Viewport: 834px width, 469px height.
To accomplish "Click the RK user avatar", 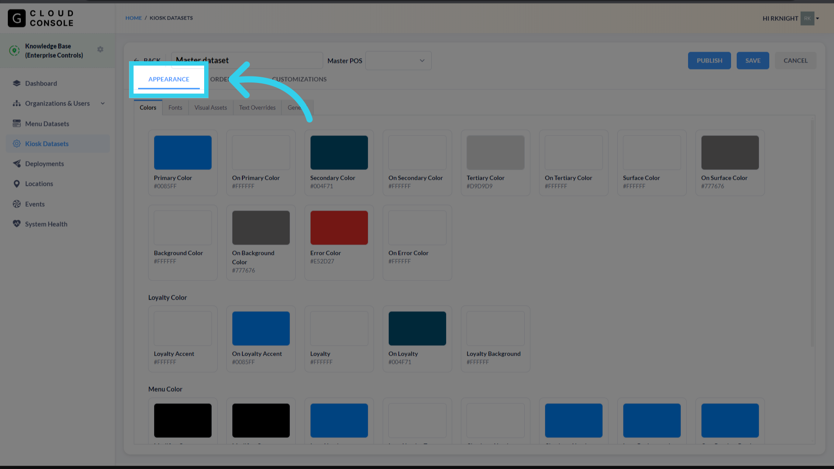I will pos(807,18).
